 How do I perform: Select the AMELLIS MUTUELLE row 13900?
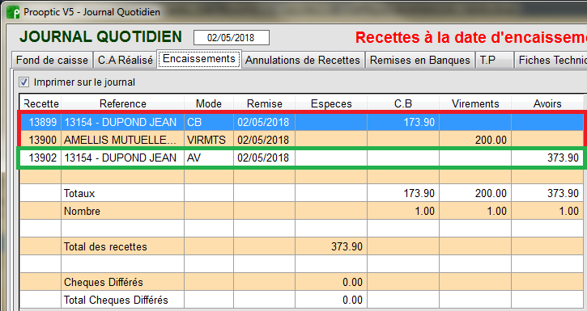pos(301,140)
